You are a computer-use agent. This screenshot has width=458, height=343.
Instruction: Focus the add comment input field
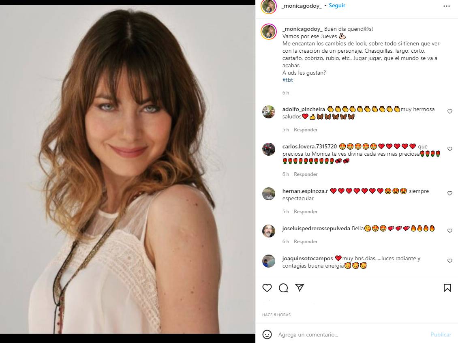(x=349, y=334)
